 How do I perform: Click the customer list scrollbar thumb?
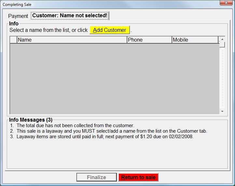coord(222,45)
